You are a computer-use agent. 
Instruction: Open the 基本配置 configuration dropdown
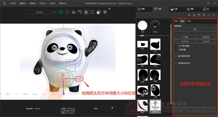click(x=40, y=12)
